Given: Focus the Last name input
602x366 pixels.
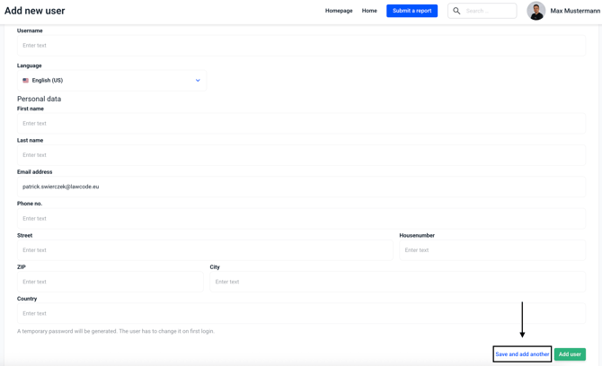Looking at the screenshot, I should pos(301,155).
